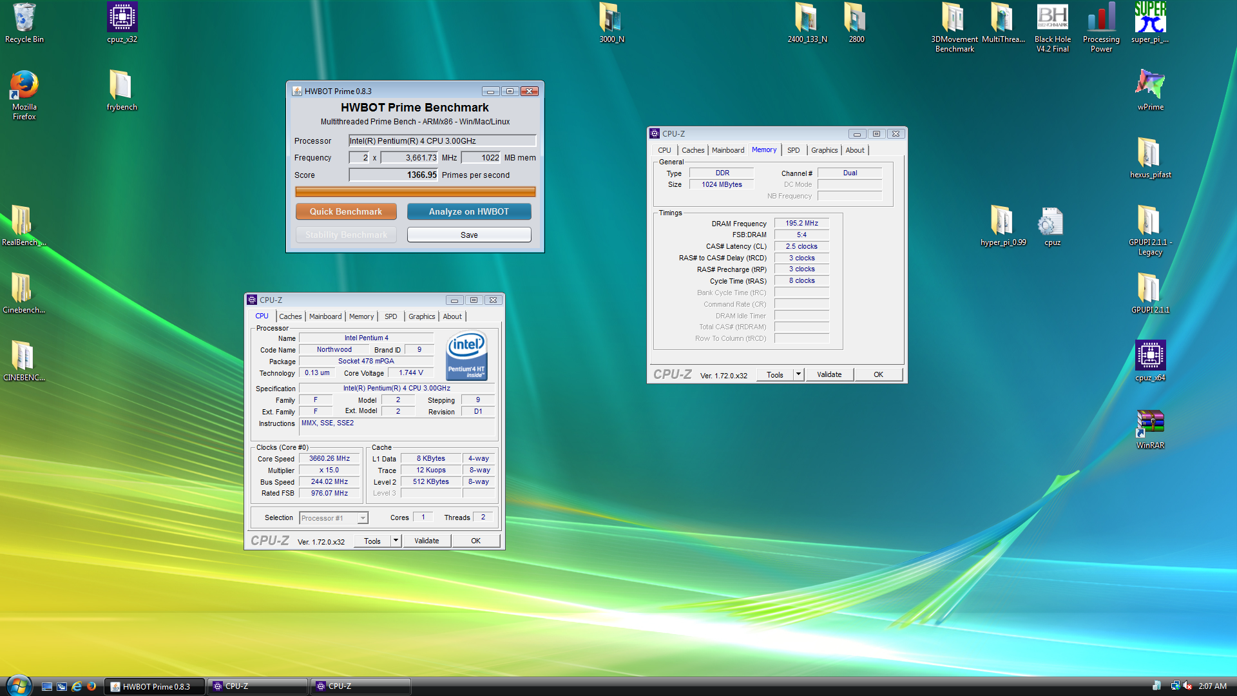The height and width of the screenshot is (696, 1237).
Task: Open the Processor #1 selection dropdown
Action: click(334, 517)
